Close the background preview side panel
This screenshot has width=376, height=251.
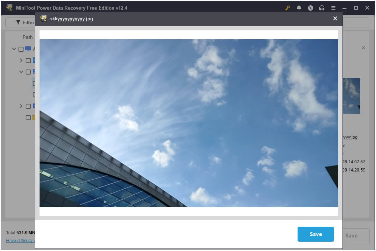pyautogui.click(x=363, y=48)
